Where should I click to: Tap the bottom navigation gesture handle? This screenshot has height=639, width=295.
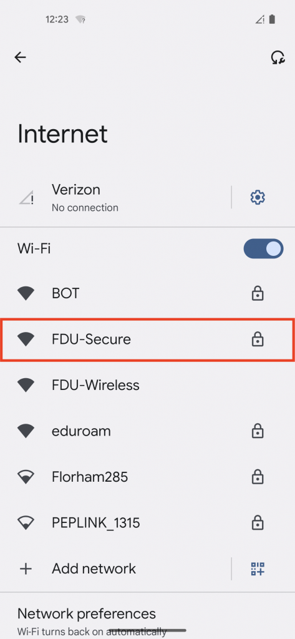click(147, 630)
